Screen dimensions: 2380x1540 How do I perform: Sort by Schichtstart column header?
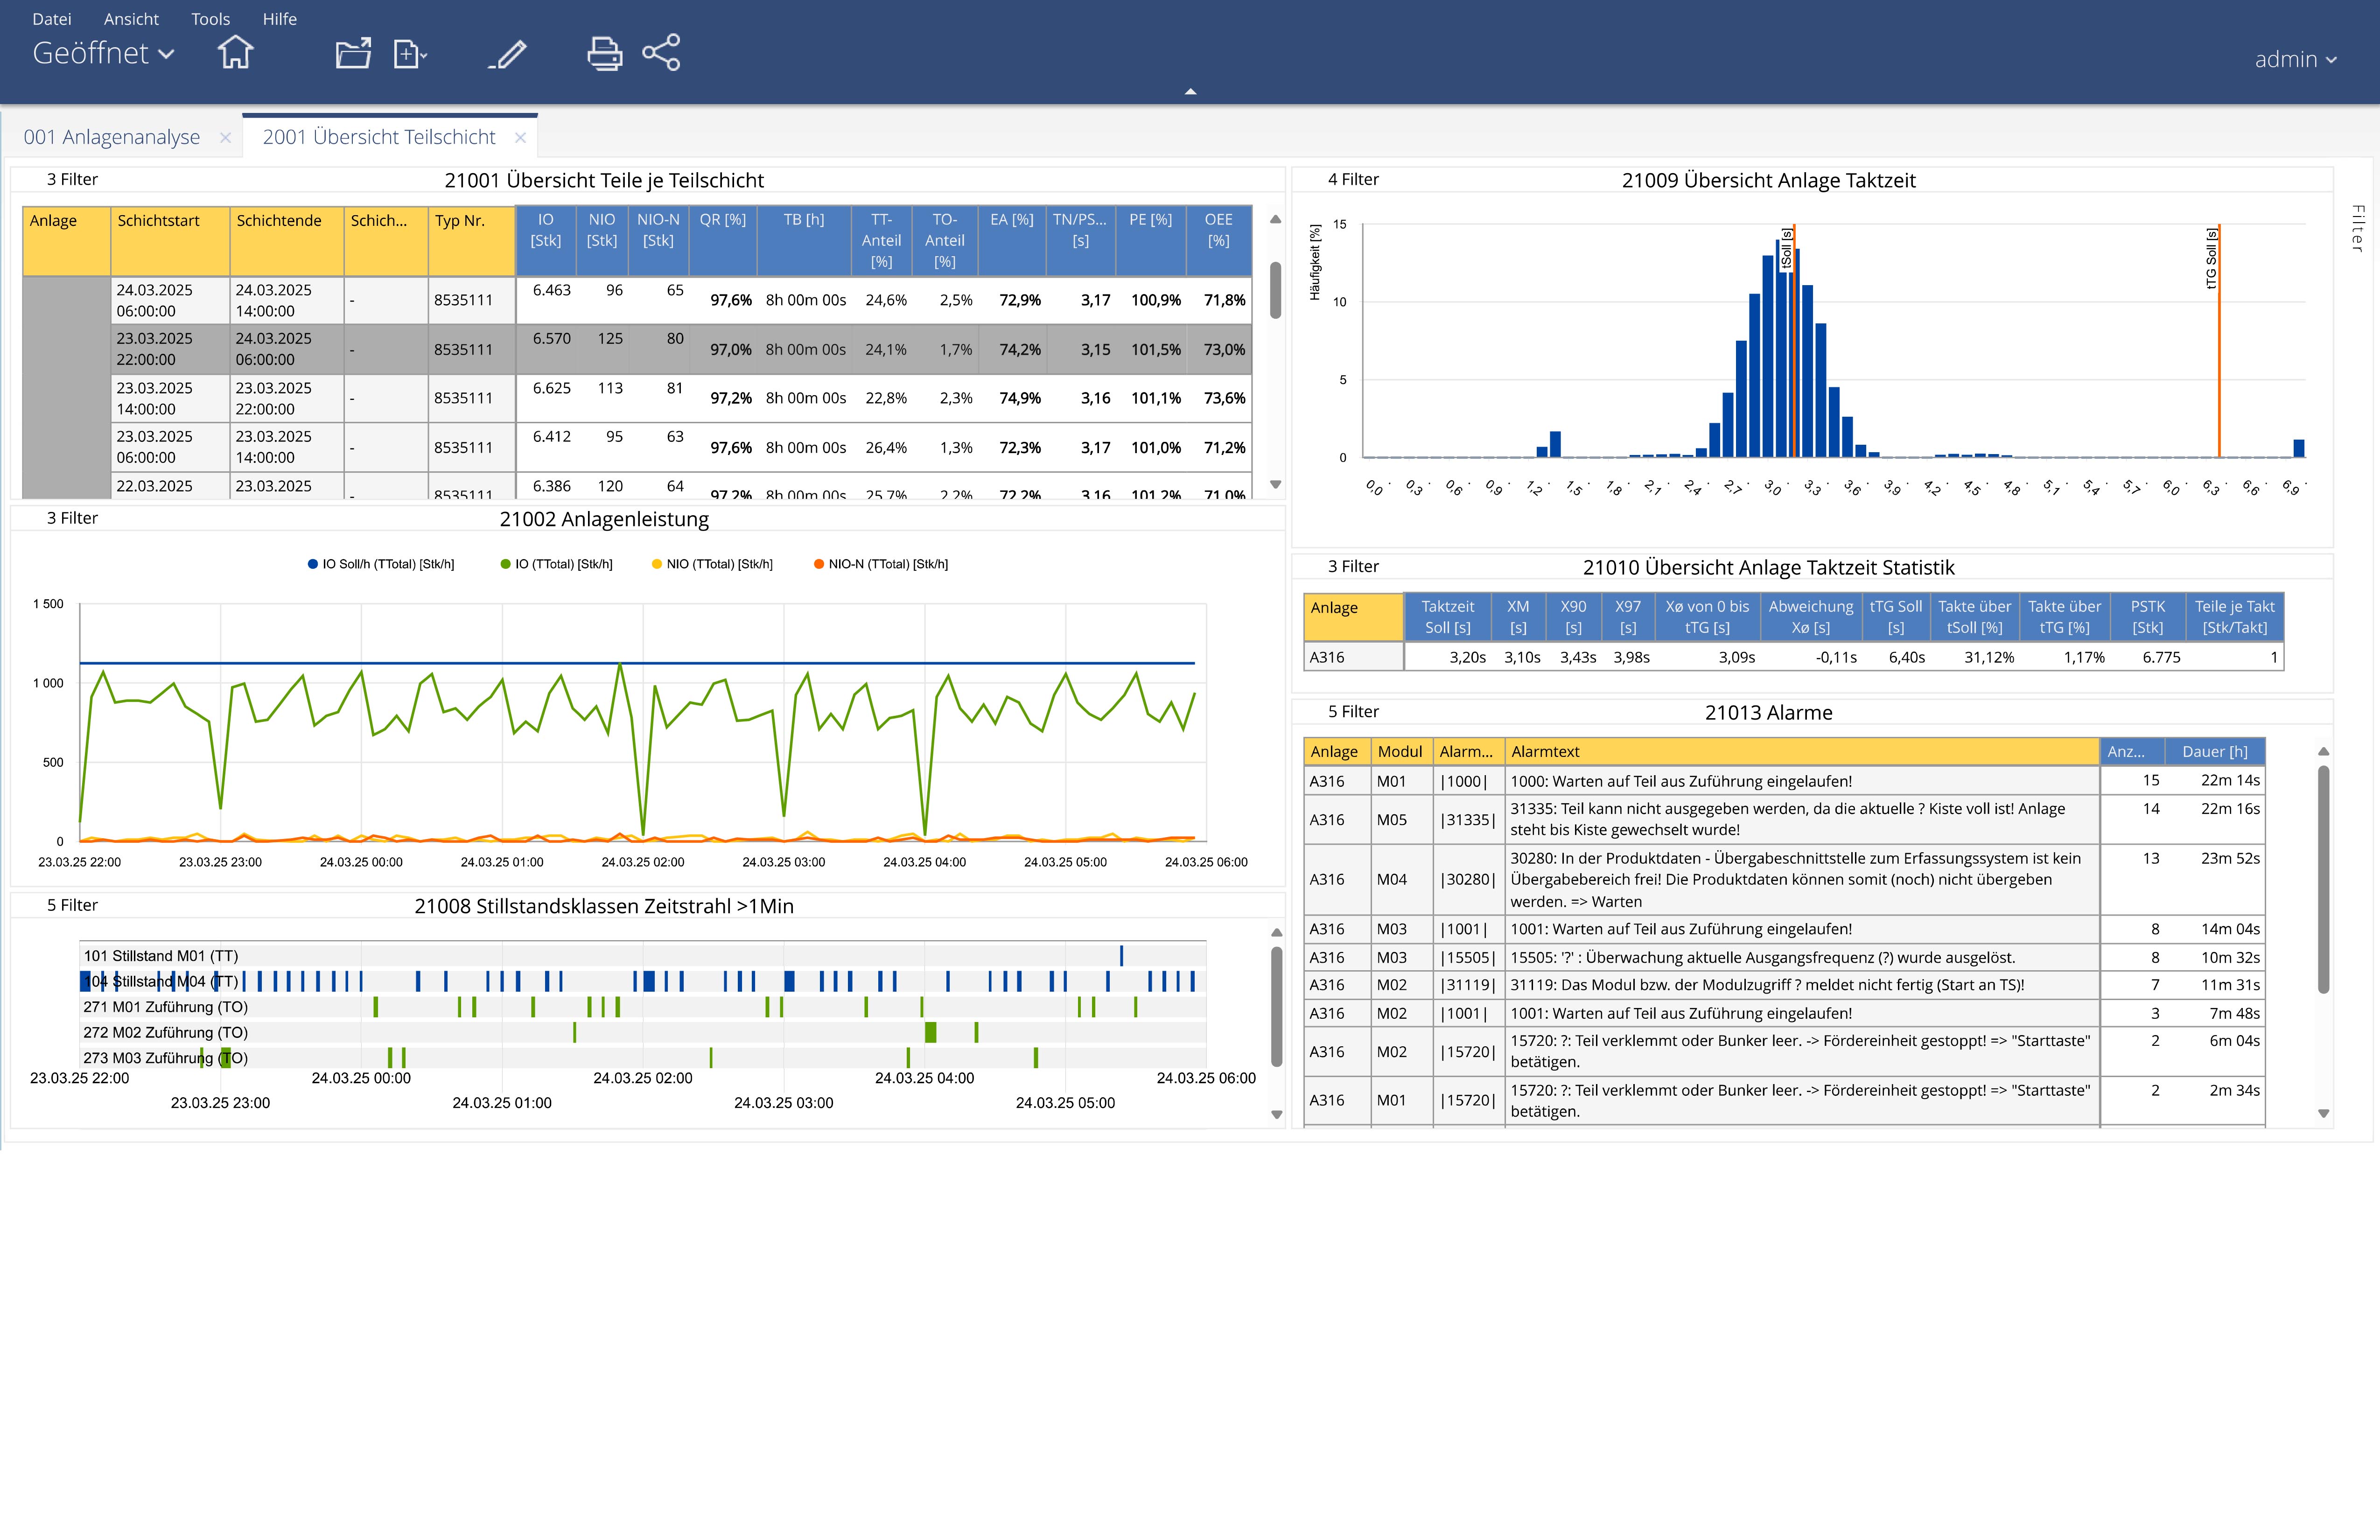click(170, 241)
